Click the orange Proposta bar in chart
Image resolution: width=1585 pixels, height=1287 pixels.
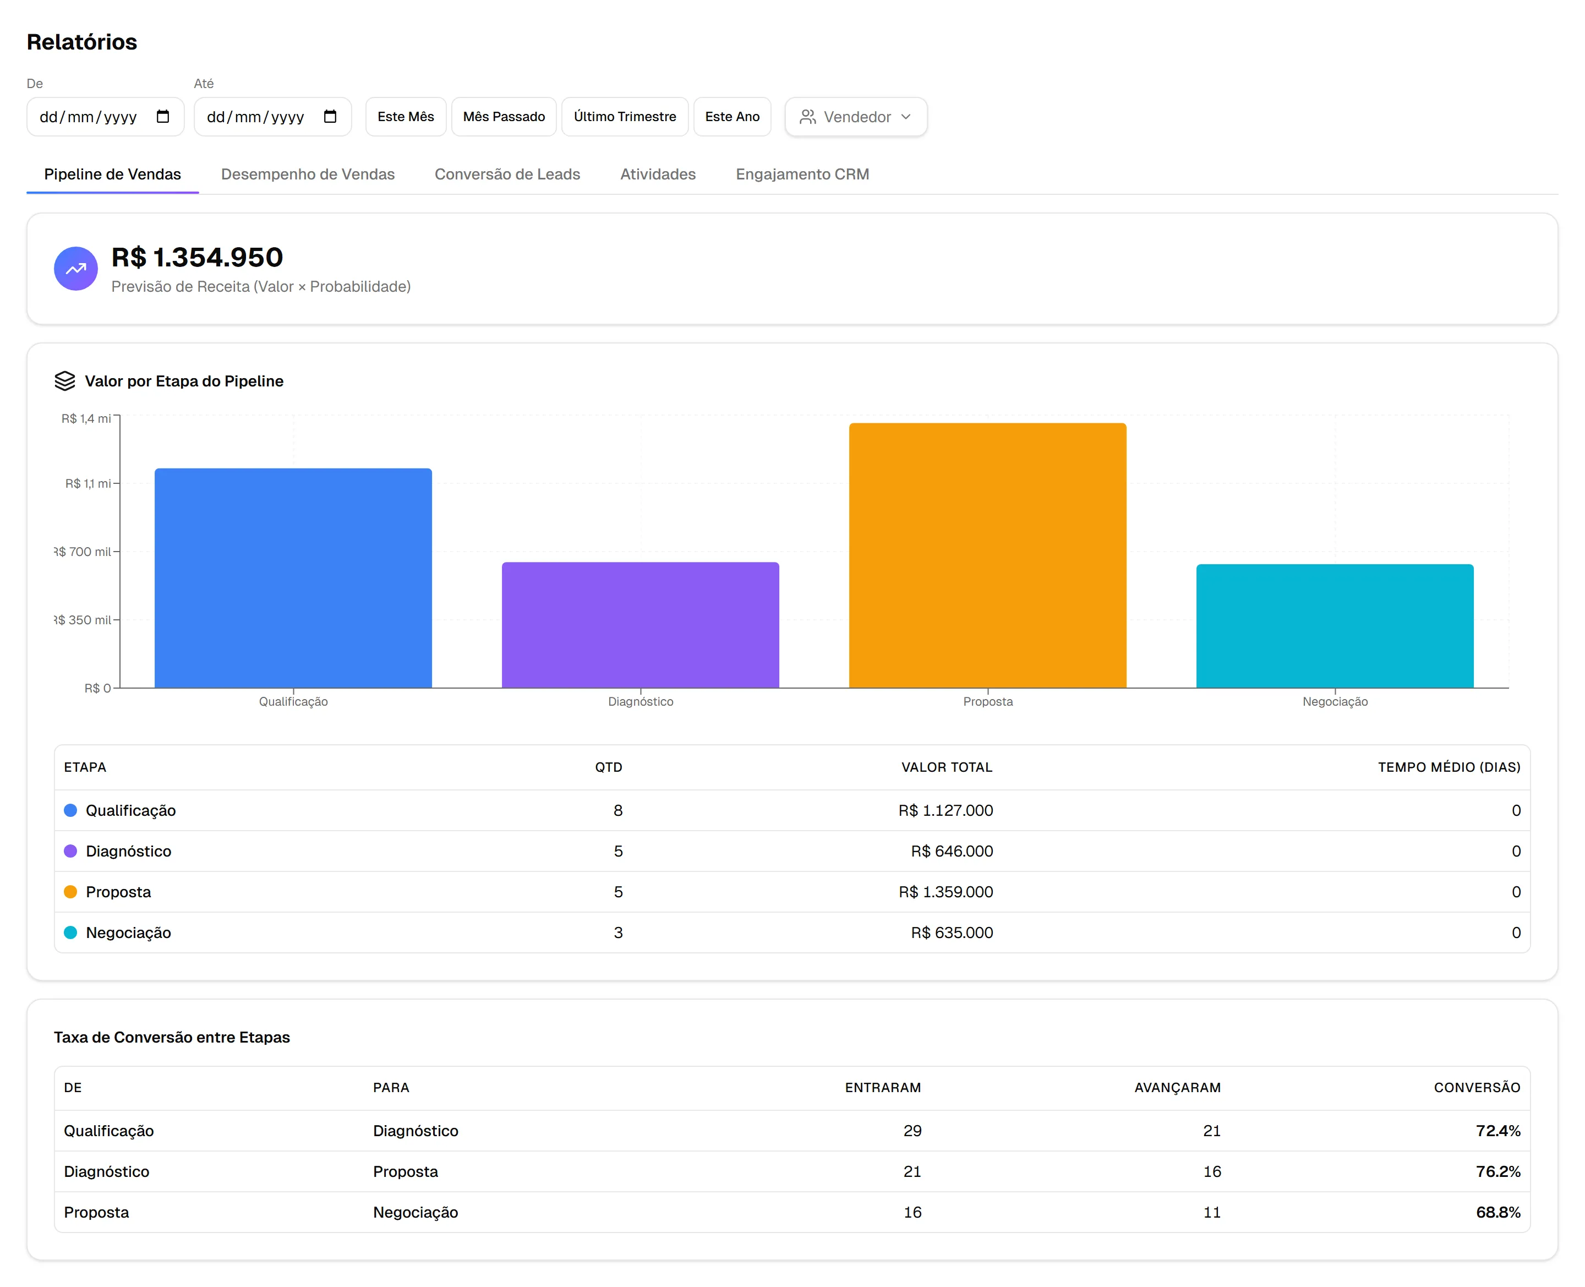pos(988,555)
